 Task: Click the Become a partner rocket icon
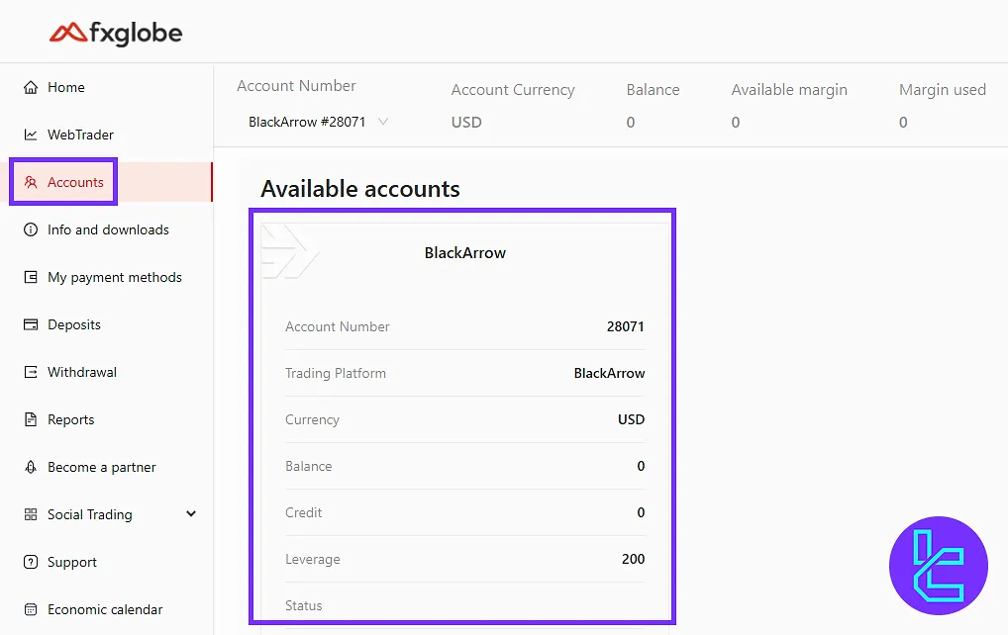click(x=31, y=467)
